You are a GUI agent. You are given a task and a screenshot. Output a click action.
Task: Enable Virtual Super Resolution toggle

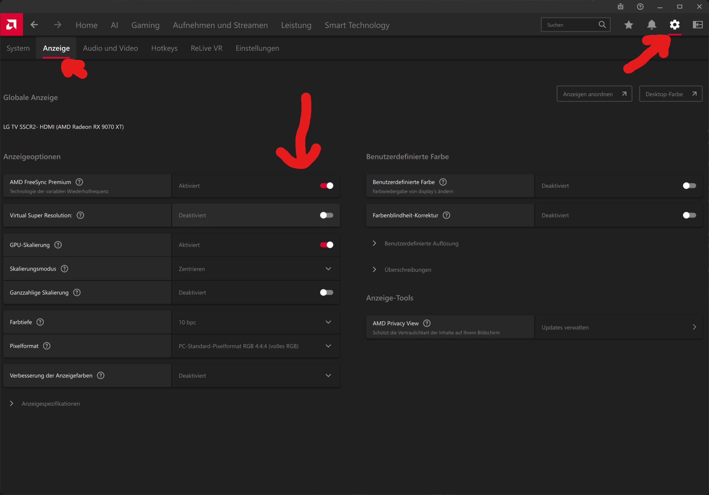tap(326, 215)
